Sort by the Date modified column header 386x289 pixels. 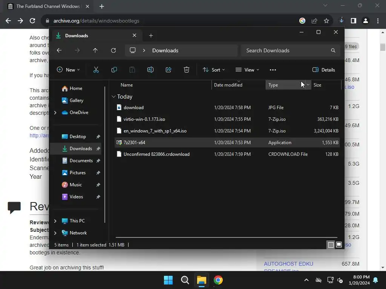click(x=239, y=85)
